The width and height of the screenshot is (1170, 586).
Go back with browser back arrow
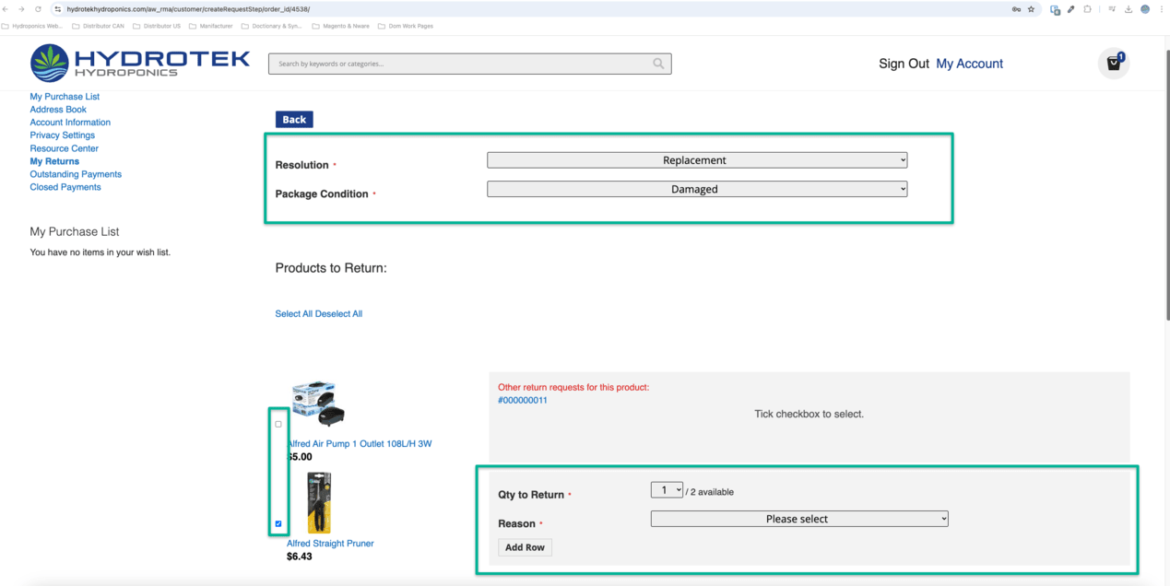pyautogui.click(x=6, y=9)
